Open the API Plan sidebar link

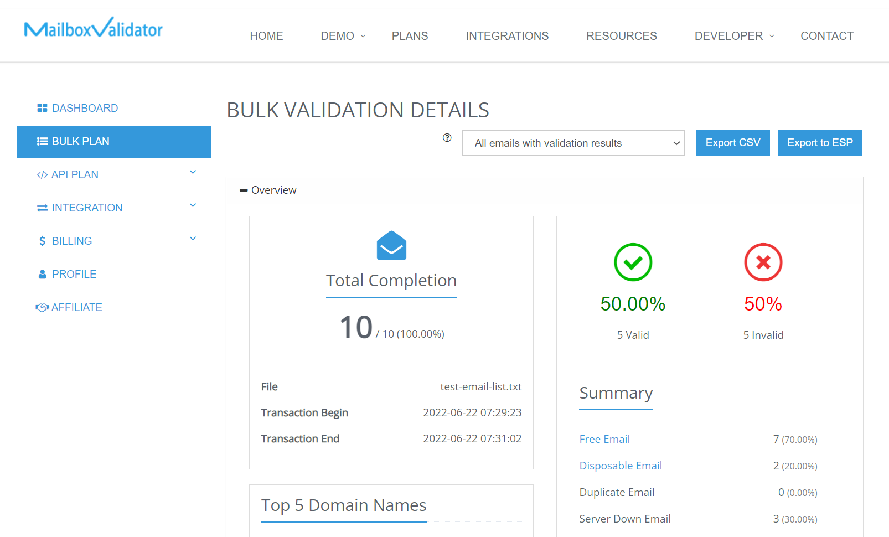75,175
